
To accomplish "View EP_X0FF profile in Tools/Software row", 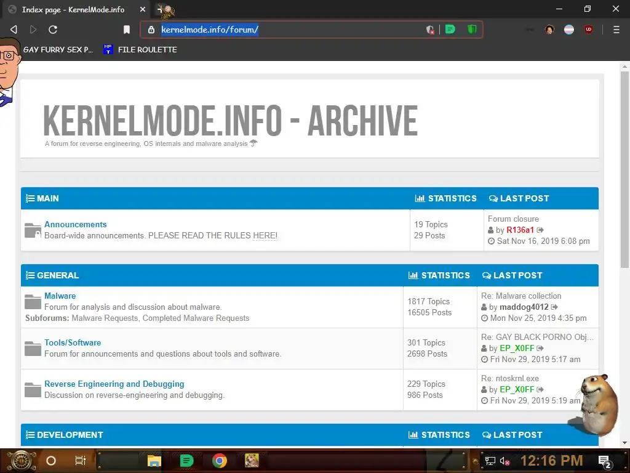I will [517, 348].
